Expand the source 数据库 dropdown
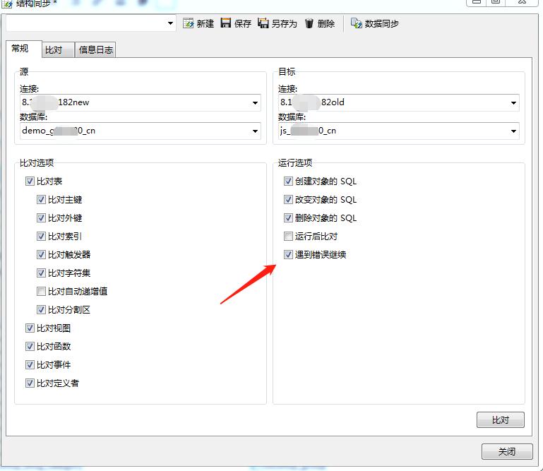 click(x=255, y=131)
